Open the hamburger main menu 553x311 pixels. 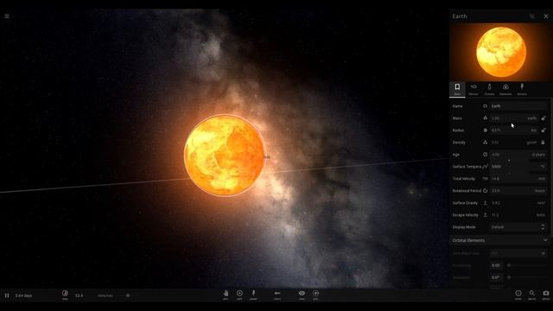coord(7,16)
